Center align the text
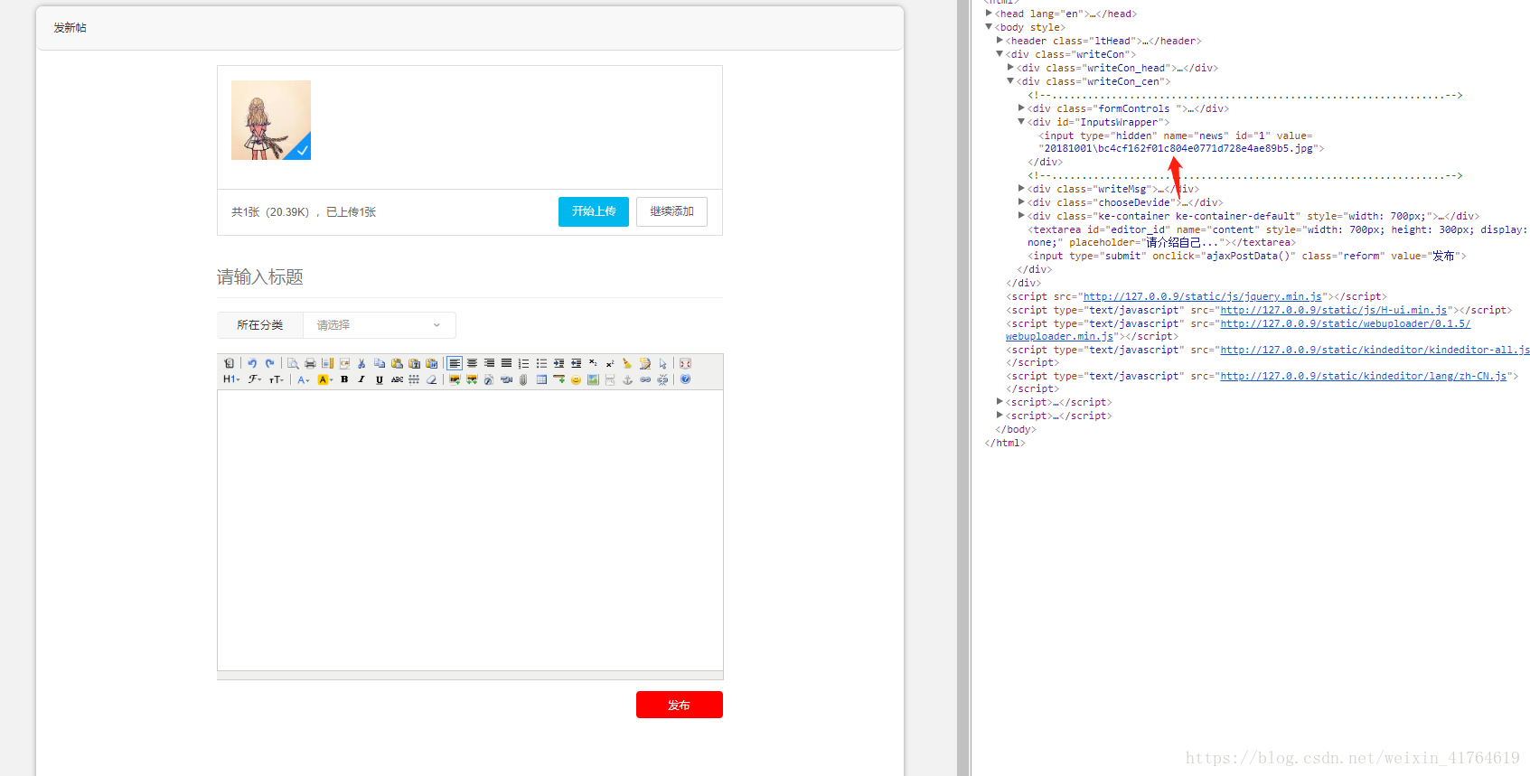This screenshot has height=776, width=1530. pos(472,363)
